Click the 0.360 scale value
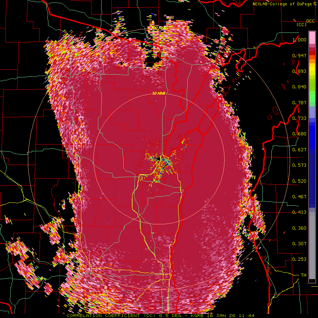The image size is (318, 318). (x=299, y=228)
